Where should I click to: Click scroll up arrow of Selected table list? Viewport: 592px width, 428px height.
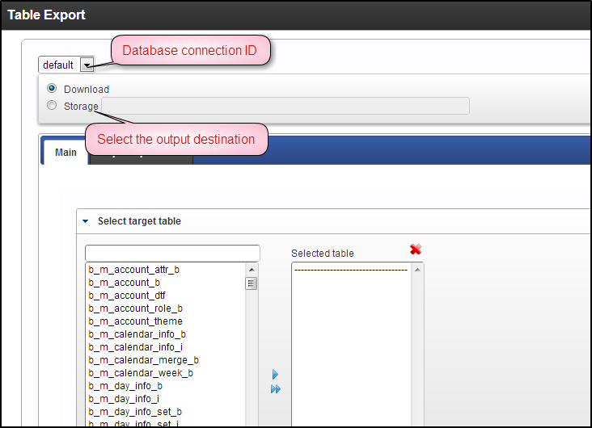pyautogui.click(x=417, y=270)
